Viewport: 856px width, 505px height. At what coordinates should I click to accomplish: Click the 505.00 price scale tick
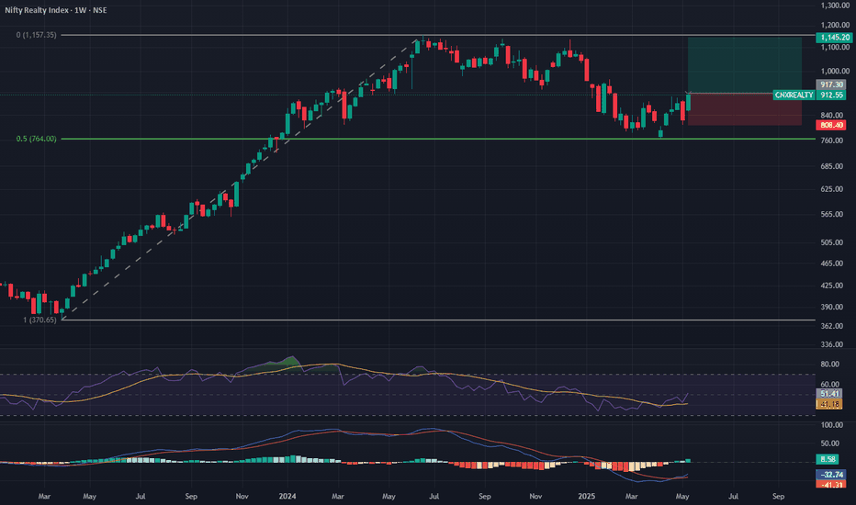pos(832,241)
